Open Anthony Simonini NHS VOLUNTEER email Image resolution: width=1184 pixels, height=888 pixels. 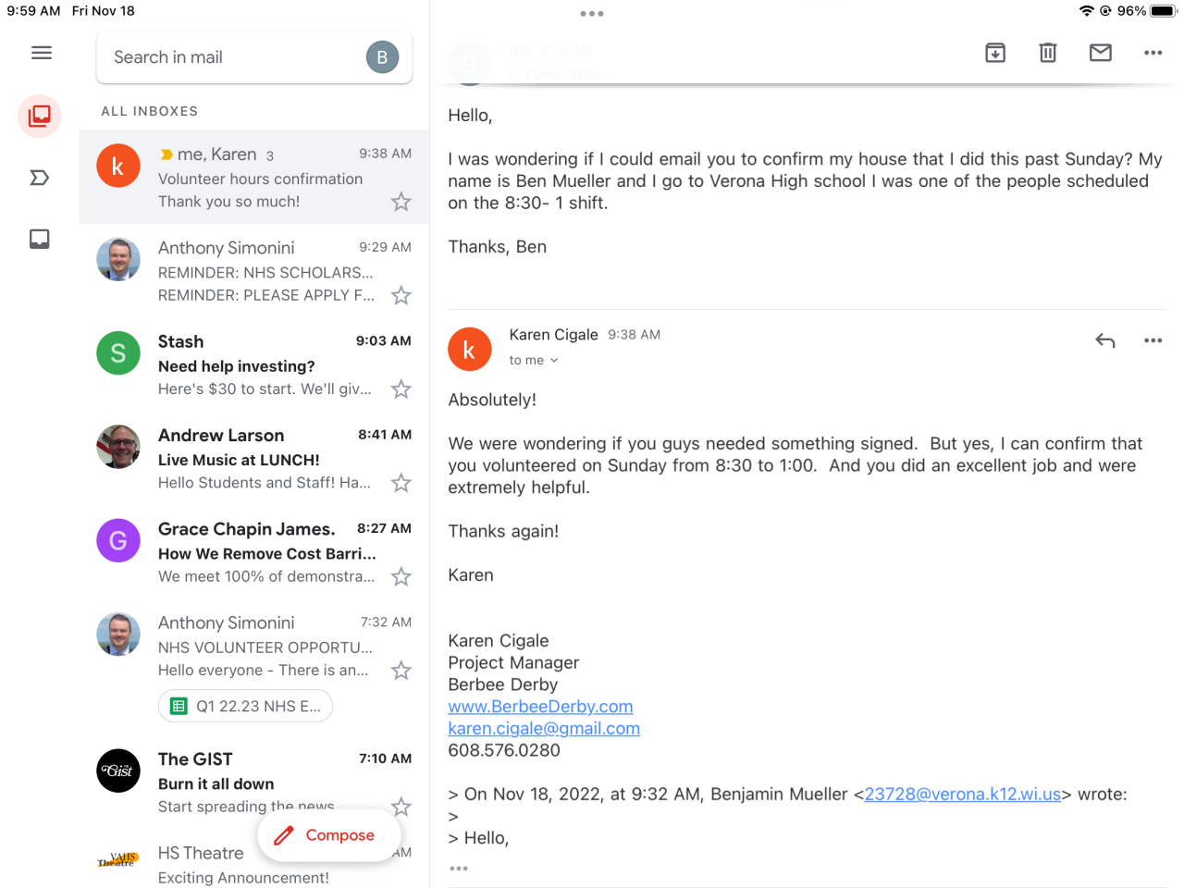(x=253, y=666)
